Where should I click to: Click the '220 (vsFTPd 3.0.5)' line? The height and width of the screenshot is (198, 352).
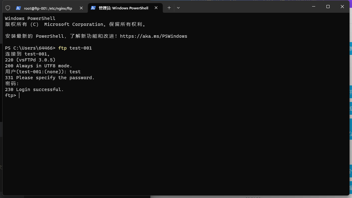coord(30,60)
